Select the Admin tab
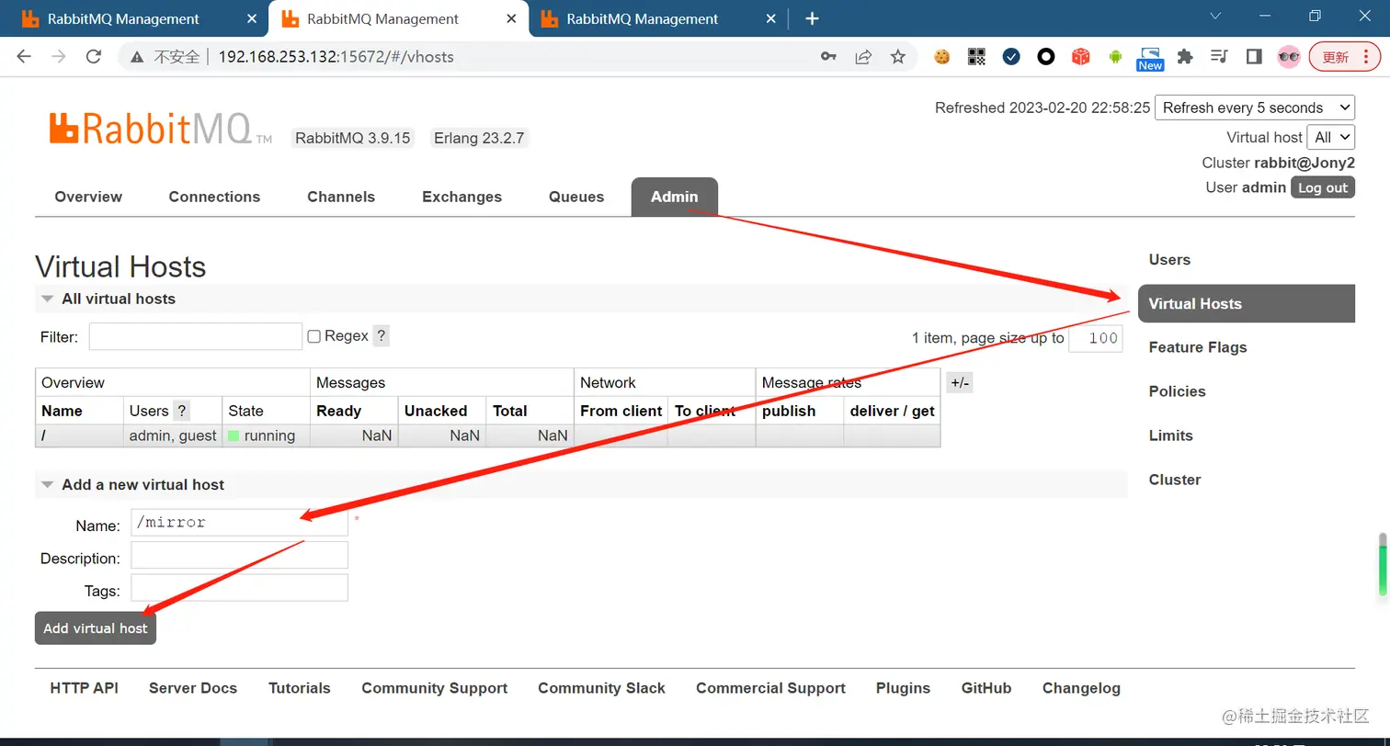 point(675,197)
